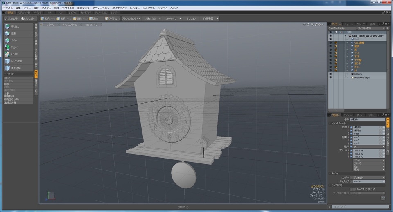The height and width of the screenshot is (212, 393).
Task: Open the ダイナミクス menu
Action: [120, 8]
